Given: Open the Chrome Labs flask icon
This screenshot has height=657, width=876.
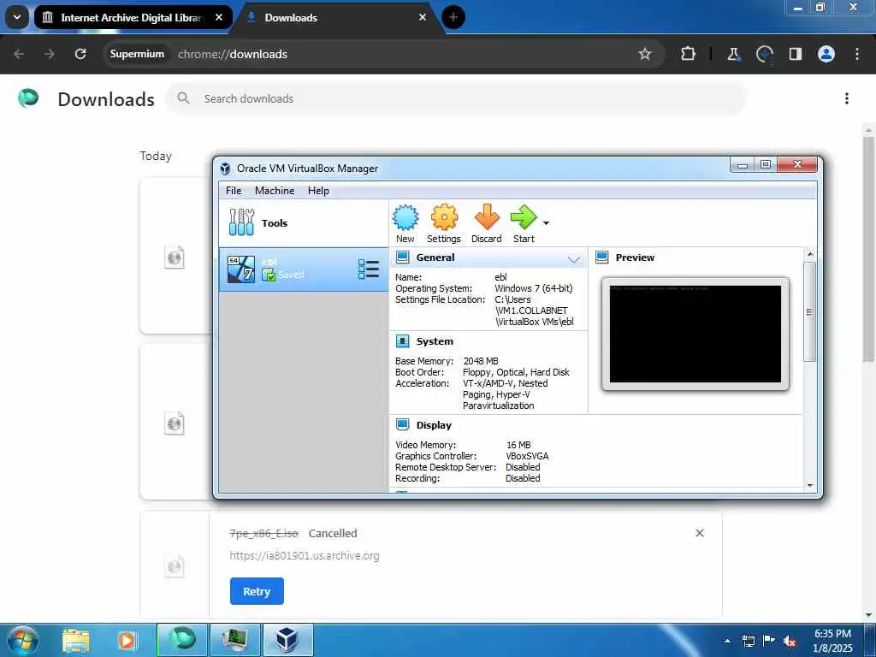Looking at the screenshot, I should tap(733, 54).
